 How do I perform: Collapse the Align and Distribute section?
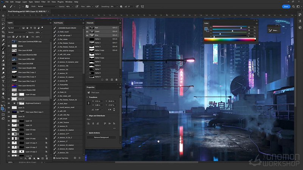[x=87, y=116]
